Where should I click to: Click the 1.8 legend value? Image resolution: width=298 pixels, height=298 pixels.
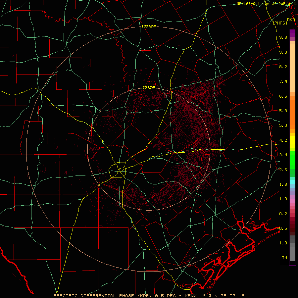[283, 184]
